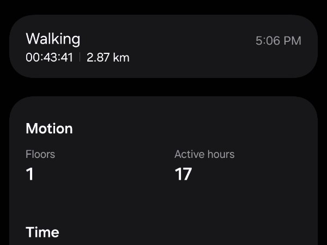Click the word hours in Active hours

click(x=221, y=154)
